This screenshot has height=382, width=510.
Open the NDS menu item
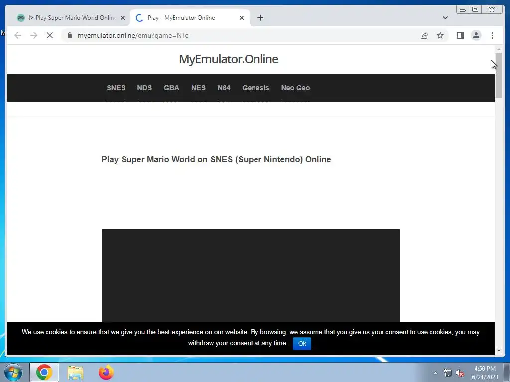144,88
